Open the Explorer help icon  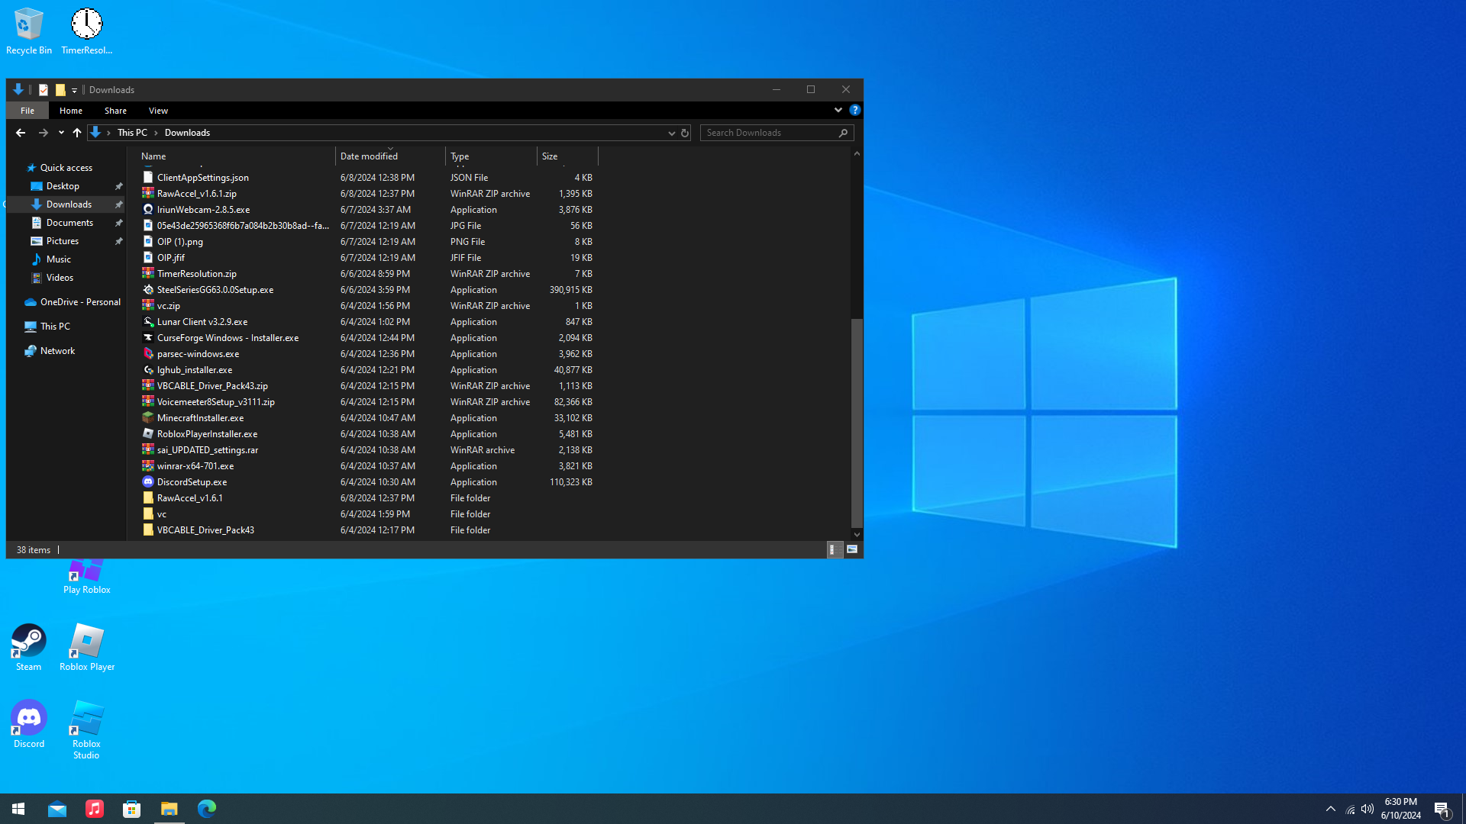point(855,111)
